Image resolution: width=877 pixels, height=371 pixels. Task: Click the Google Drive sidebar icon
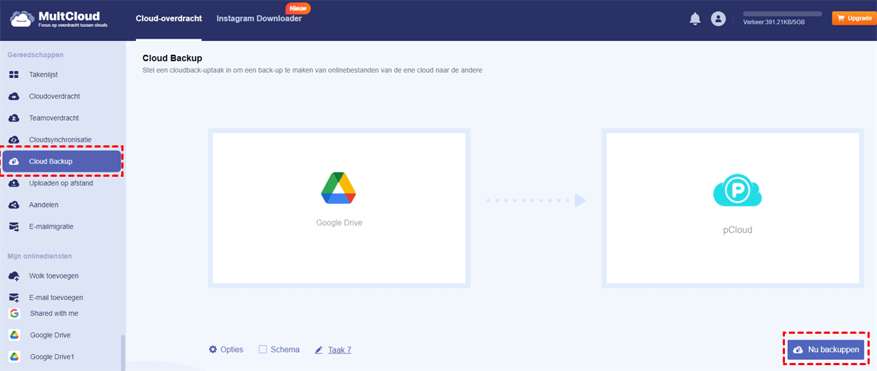tap(14, 335)
